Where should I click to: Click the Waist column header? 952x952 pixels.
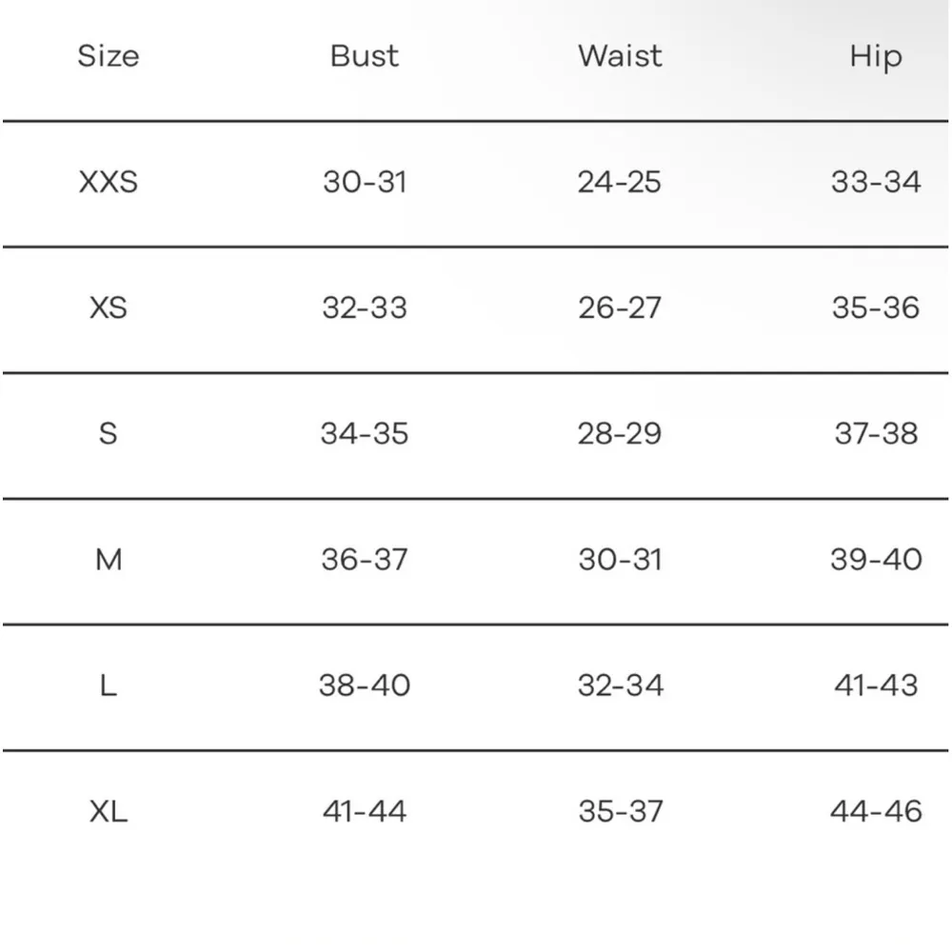[x=619, y=56]
